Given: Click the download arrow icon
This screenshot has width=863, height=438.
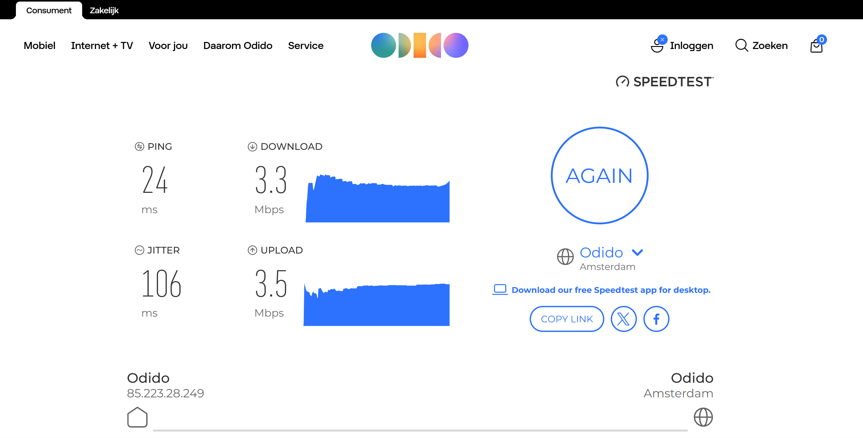Looking at the screenshot, I should click(x=252, y=146).
